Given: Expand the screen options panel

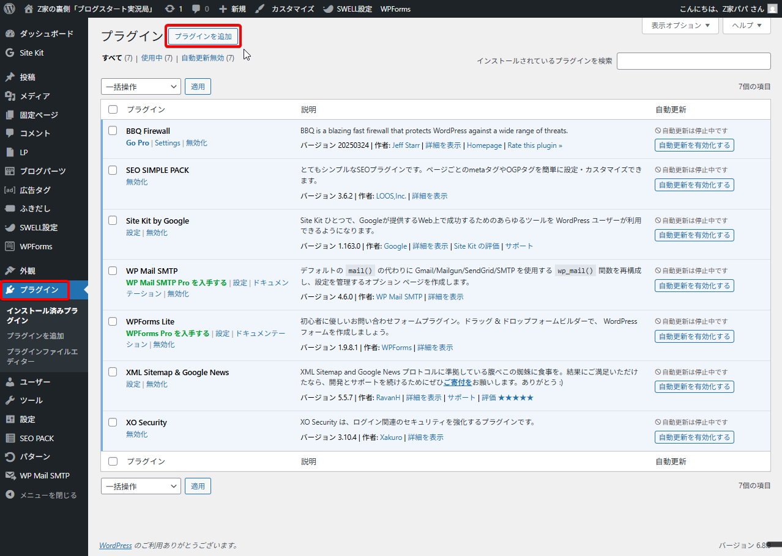Looking at the screenshot, I should pos(679,26).
